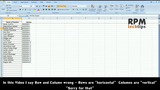
Task: Click the Middle Align icon
Action: tap(46, 6)
